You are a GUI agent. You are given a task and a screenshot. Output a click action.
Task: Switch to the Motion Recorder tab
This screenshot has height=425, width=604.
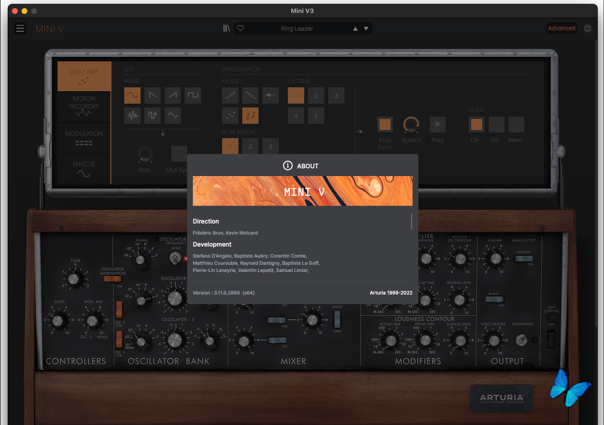pos(84,106)
